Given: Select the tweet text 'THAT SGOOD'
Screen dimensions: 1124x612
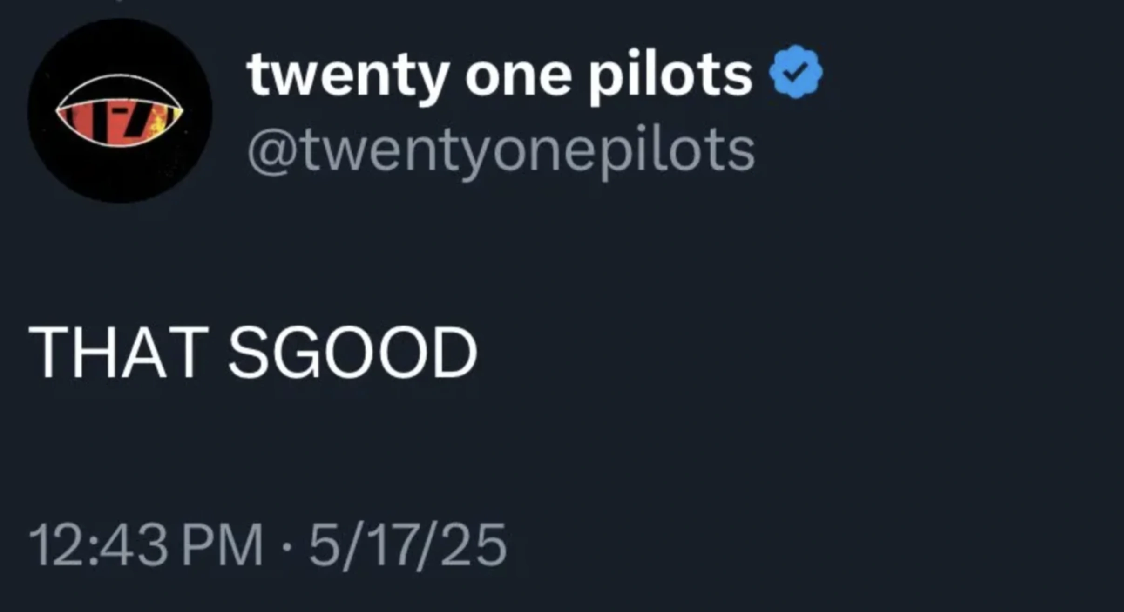Looking at the screenshot, I should point(253,352).
